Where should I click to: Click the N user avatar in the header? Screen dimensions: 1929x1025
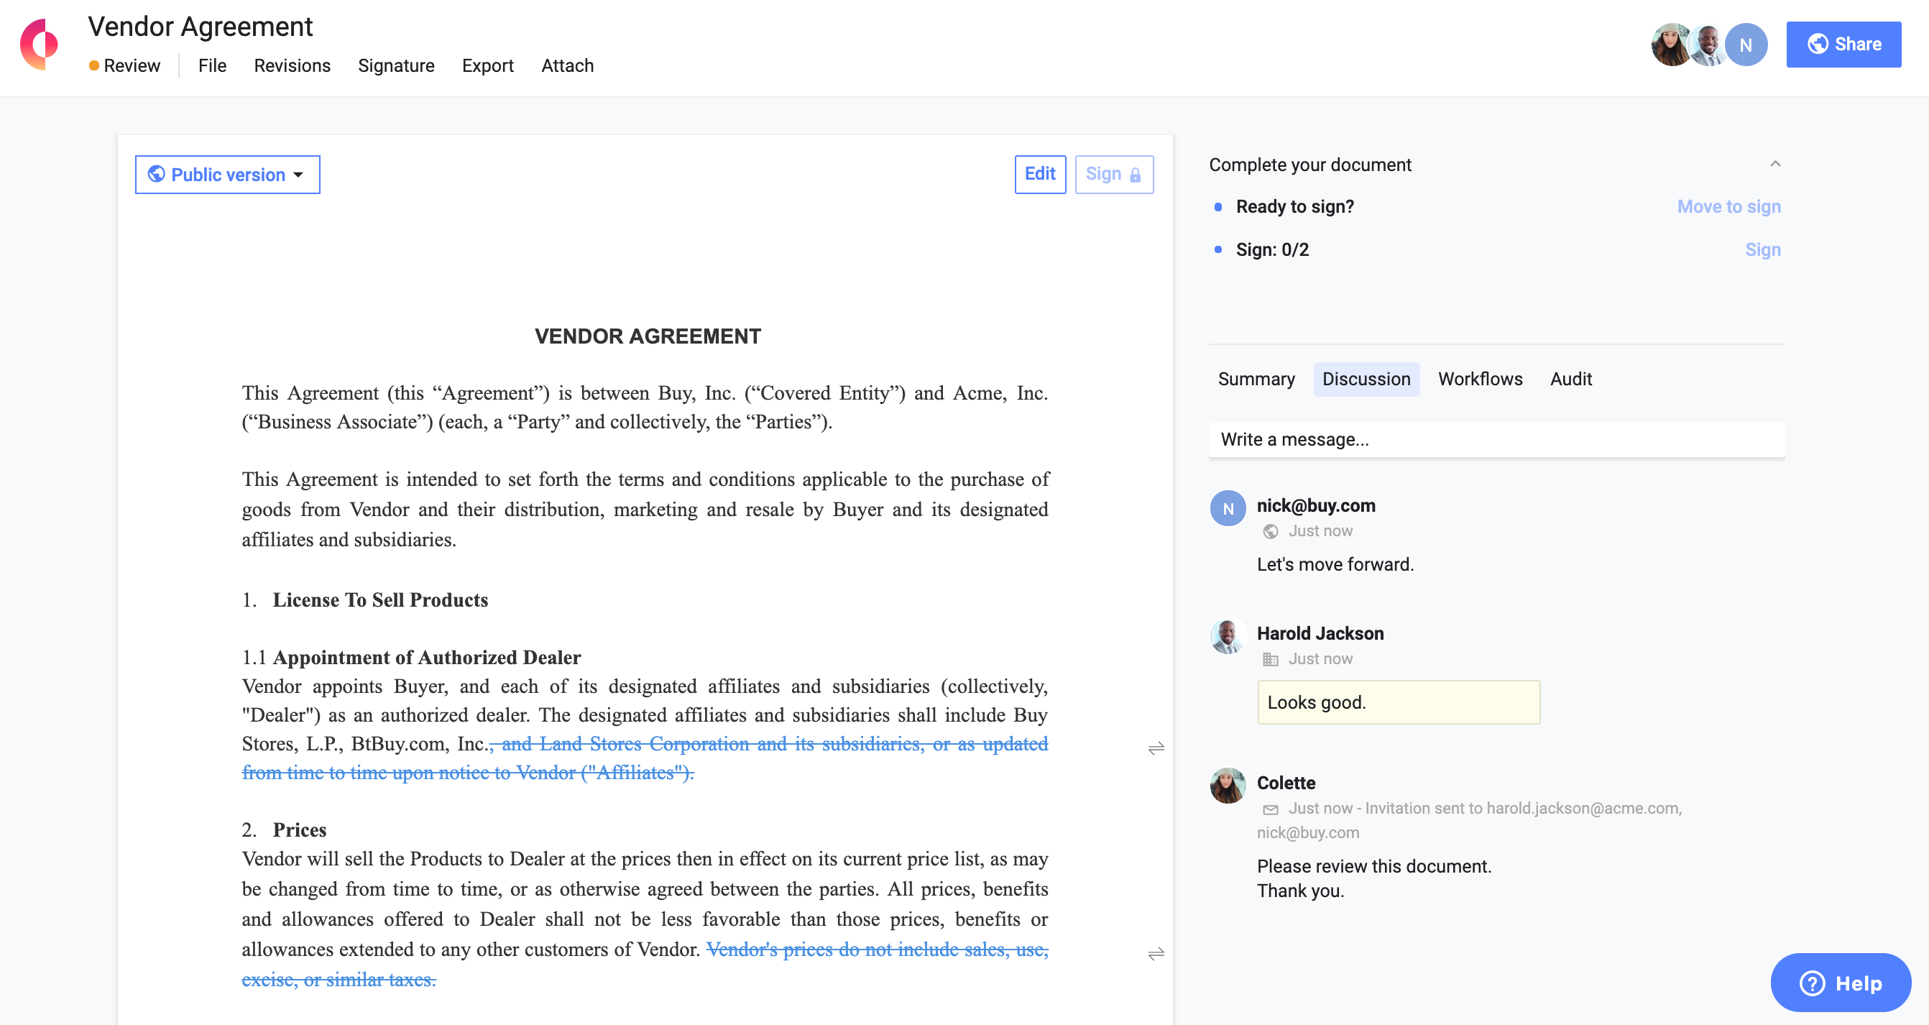tap(1746, 45)
